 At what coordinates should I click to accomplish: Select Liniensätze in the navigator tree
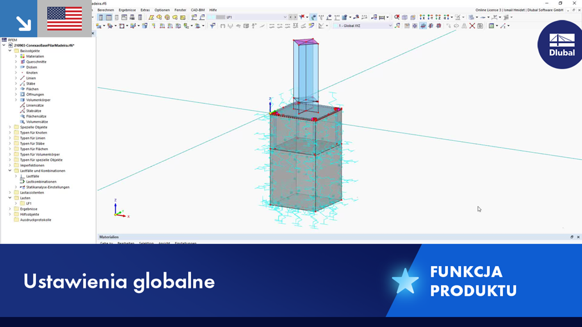click(x=35, y=105)
